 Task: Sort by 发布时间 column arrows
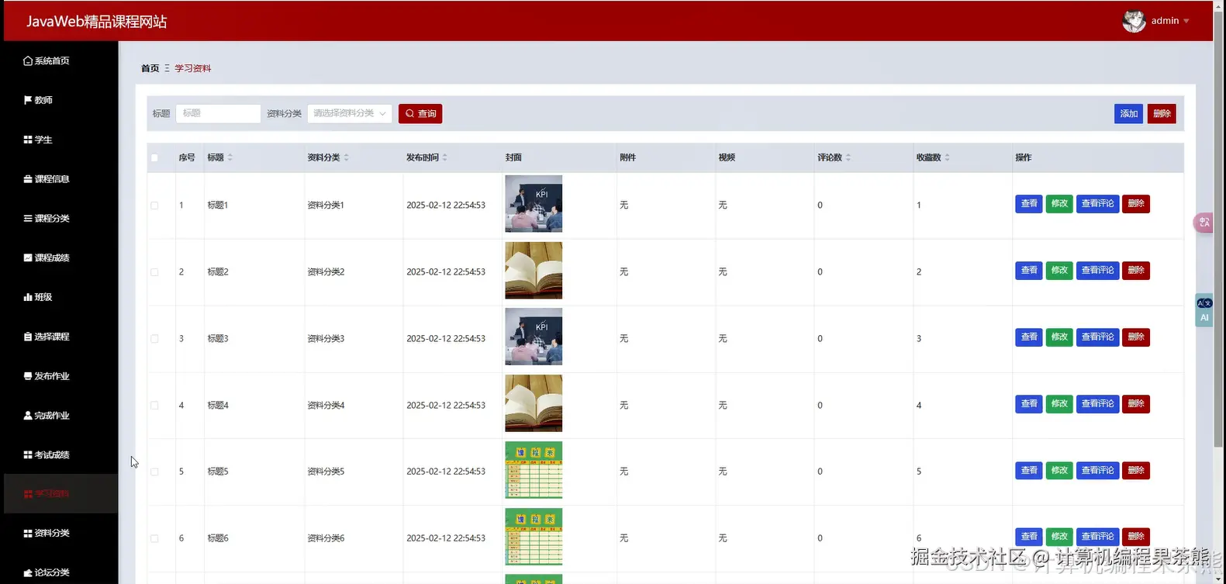click(x=445, y=157)
